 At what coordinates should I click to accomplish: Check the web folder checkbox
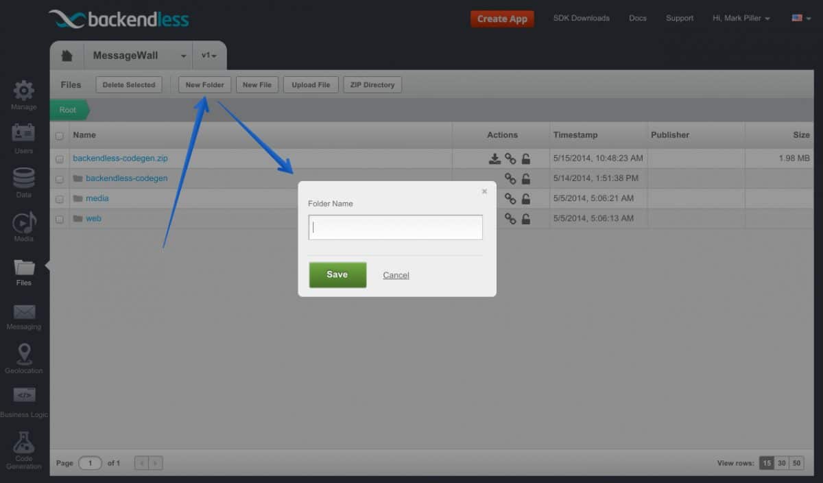coord(59,220)
